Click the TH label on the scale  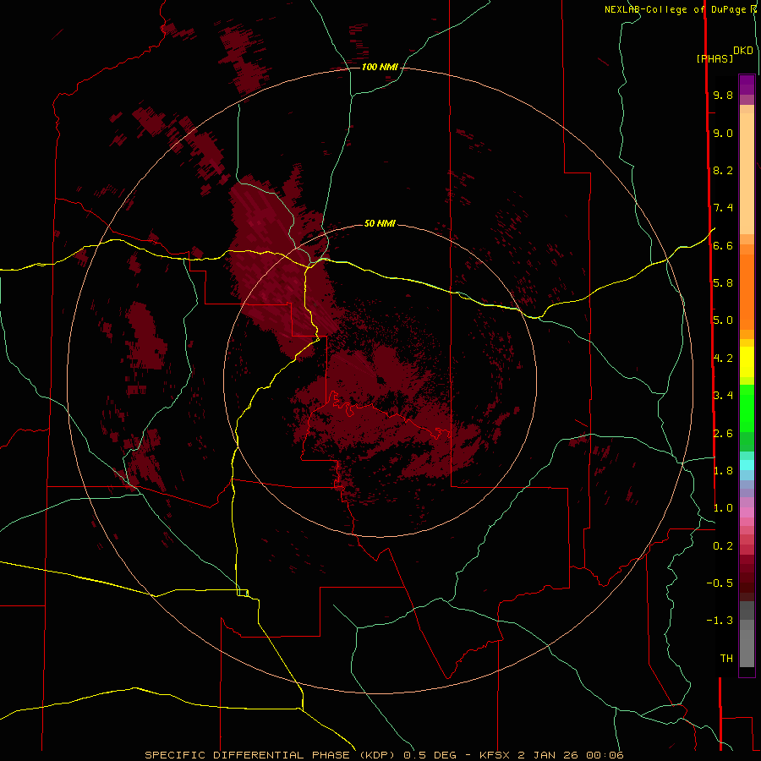click(726, 659)
